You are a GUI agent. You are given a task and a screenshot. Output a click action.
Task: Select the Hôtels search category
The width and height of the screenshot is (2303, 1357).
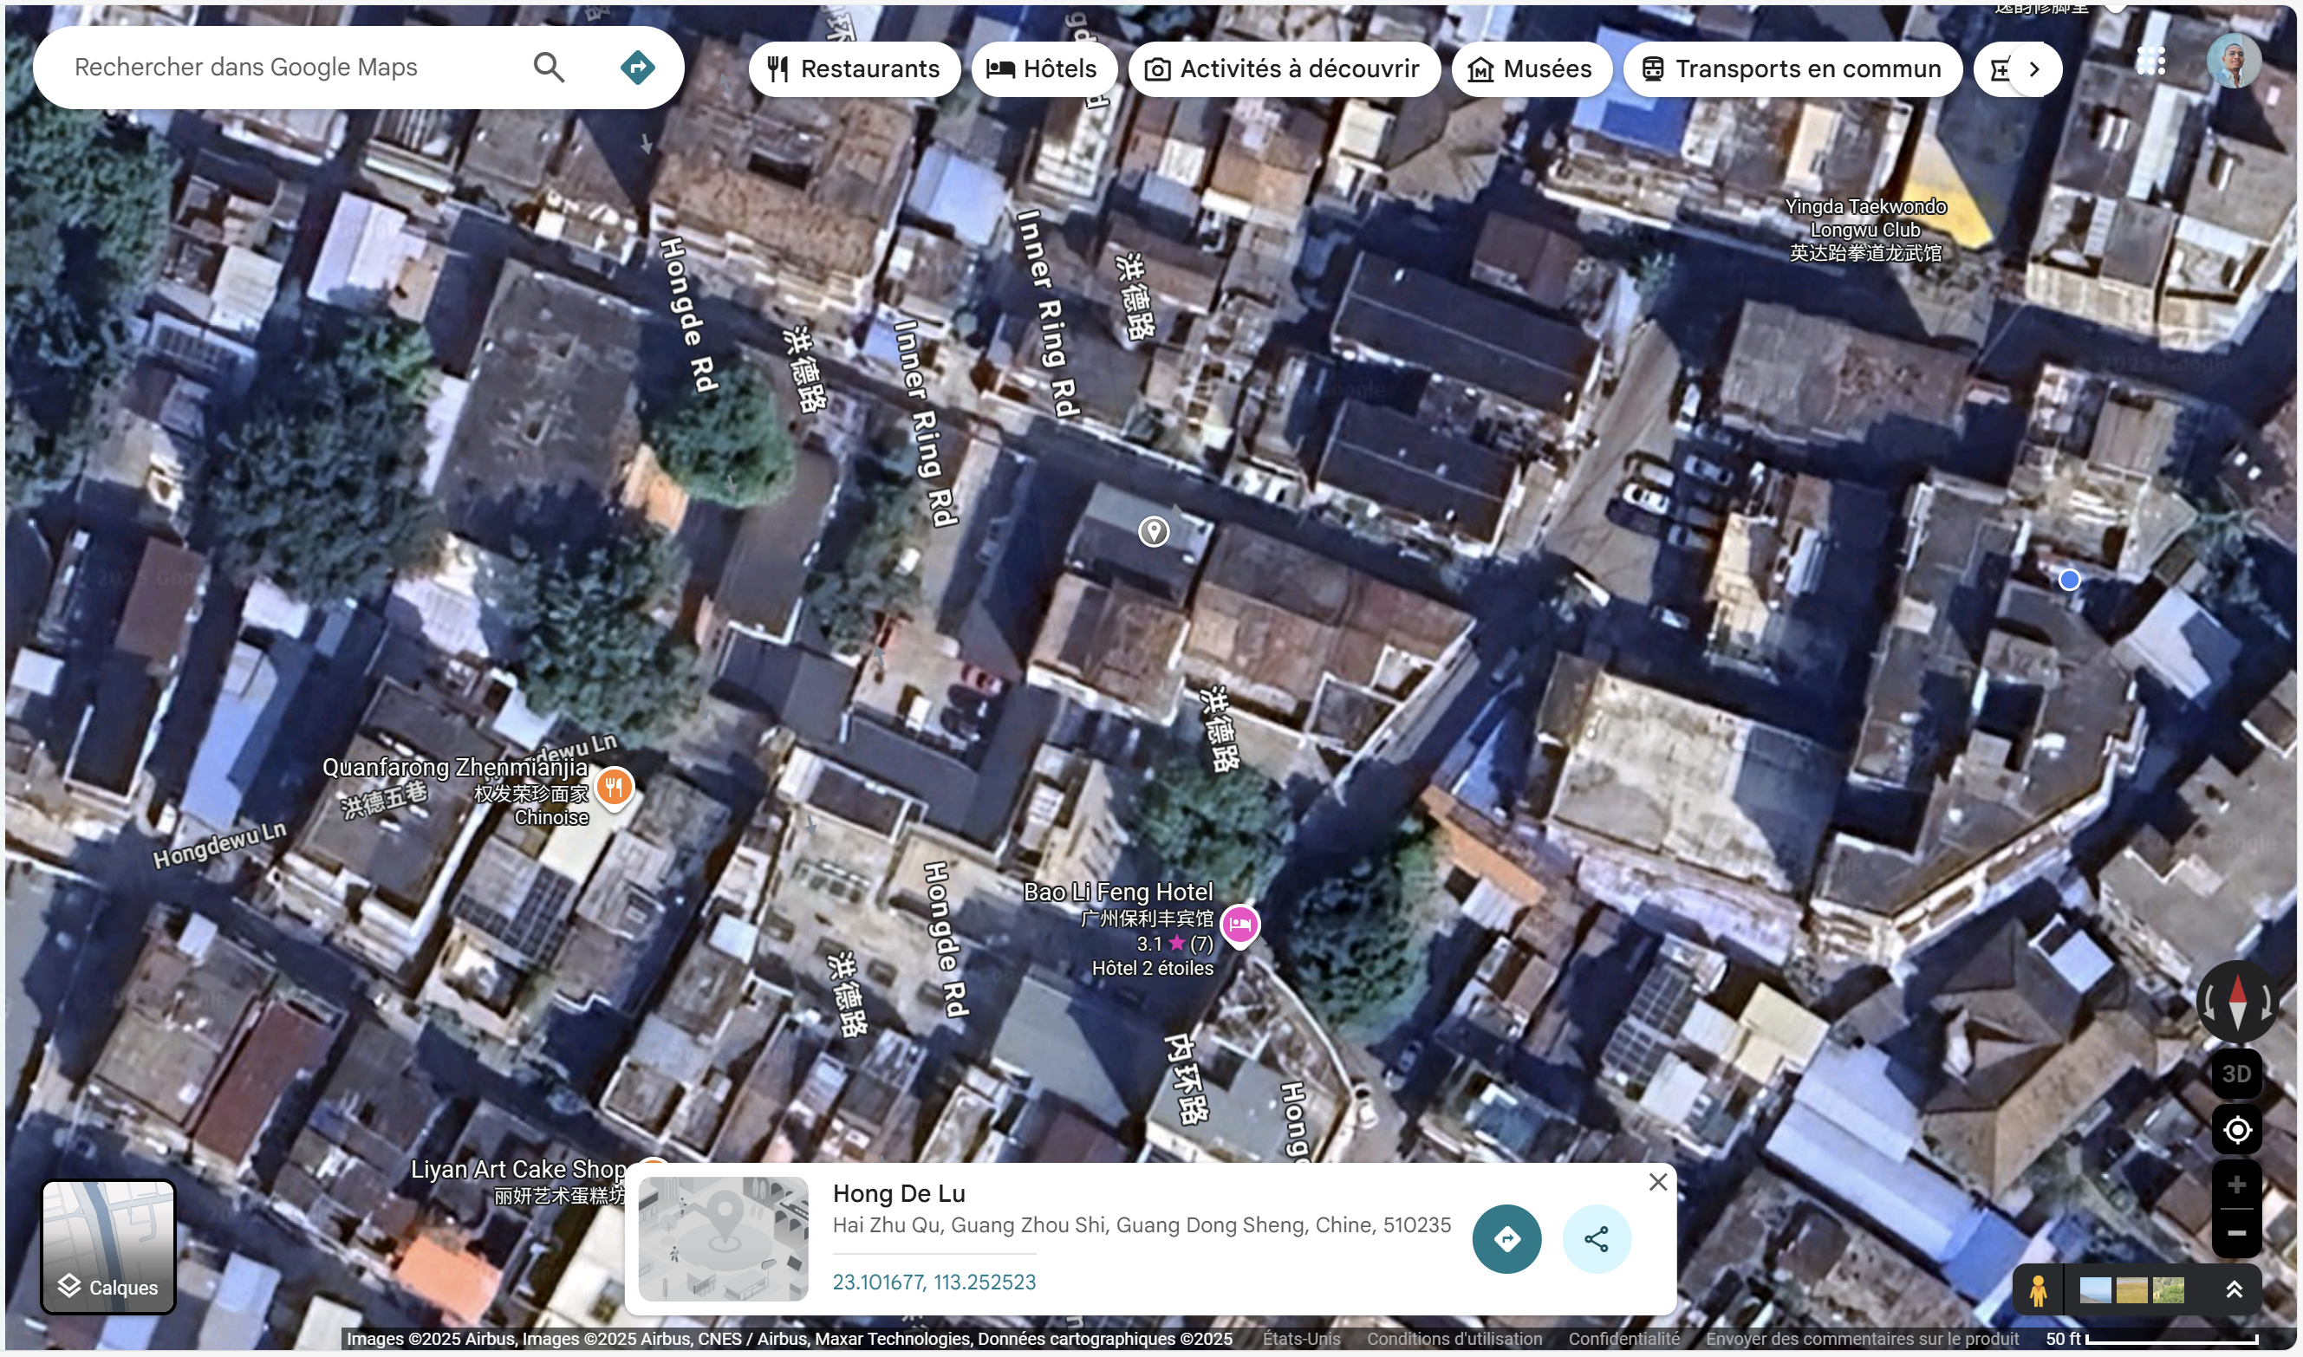tap(1043, 68)
